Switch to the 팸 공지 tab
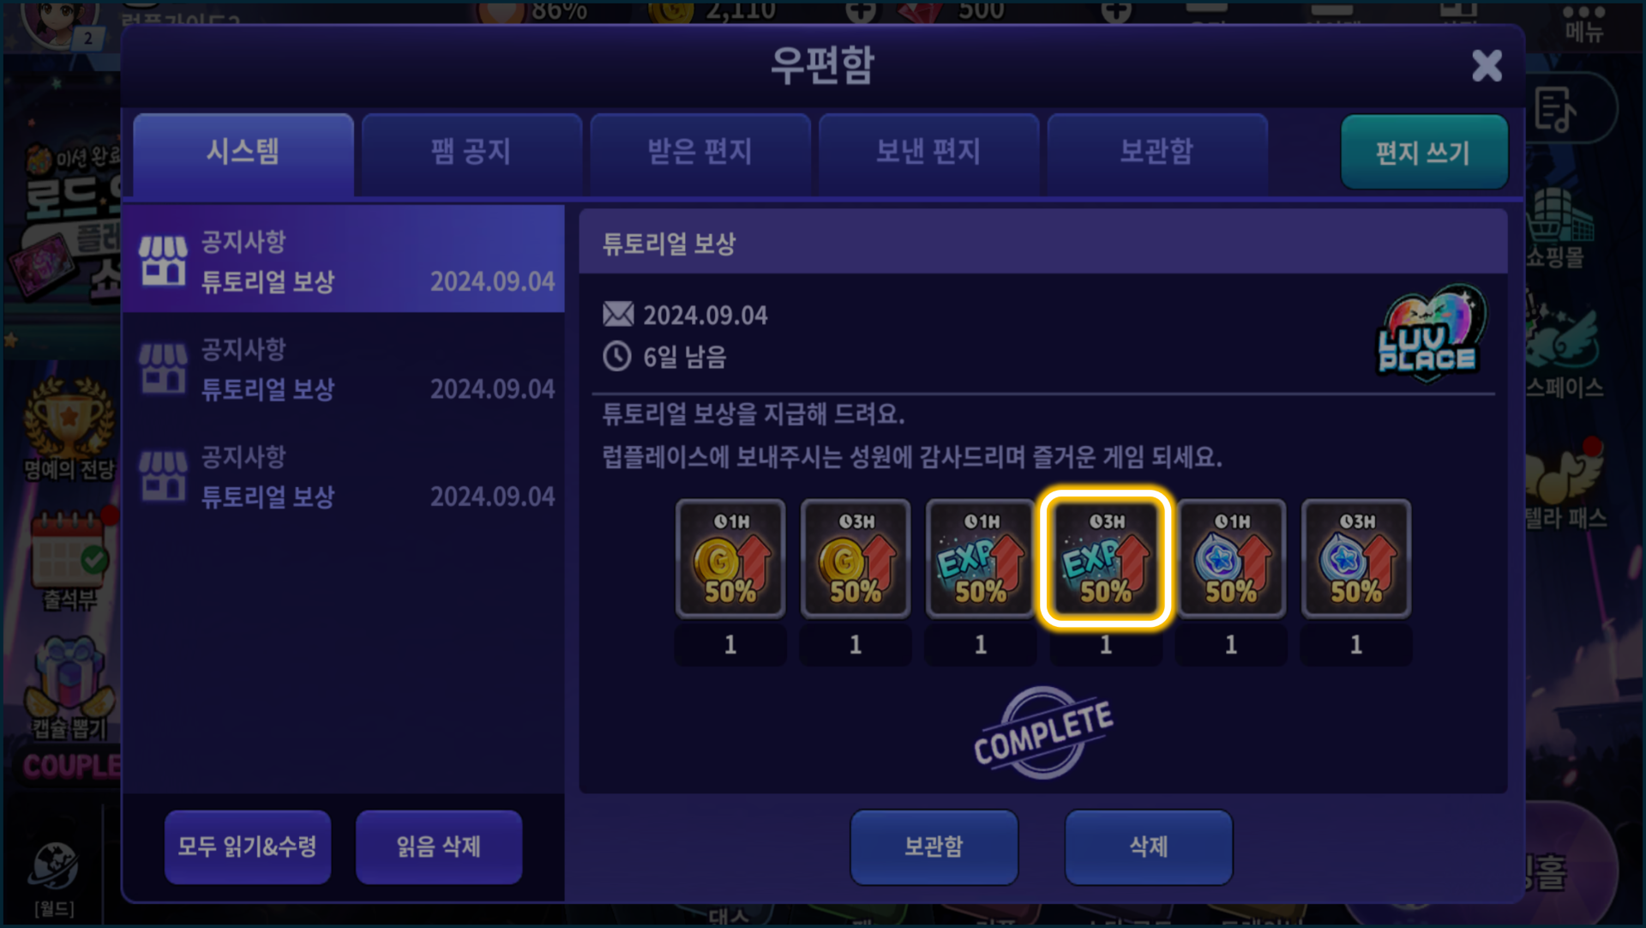This screenshot has width=1646, height=928. pyautogui.click(x=472, y=152)
